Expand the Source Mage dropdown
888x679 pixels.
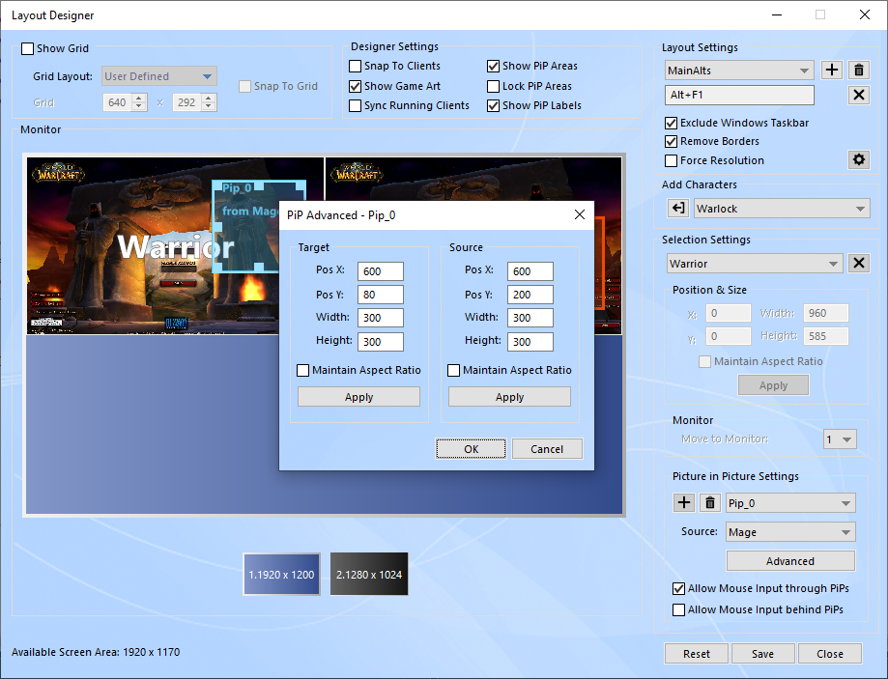pyautogui.click(x=790, y=531)
